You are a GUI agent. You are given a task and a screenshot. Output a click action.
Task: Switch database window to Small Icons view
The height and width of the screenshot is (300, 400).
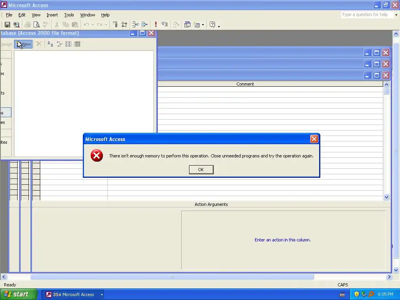[59, 44]
